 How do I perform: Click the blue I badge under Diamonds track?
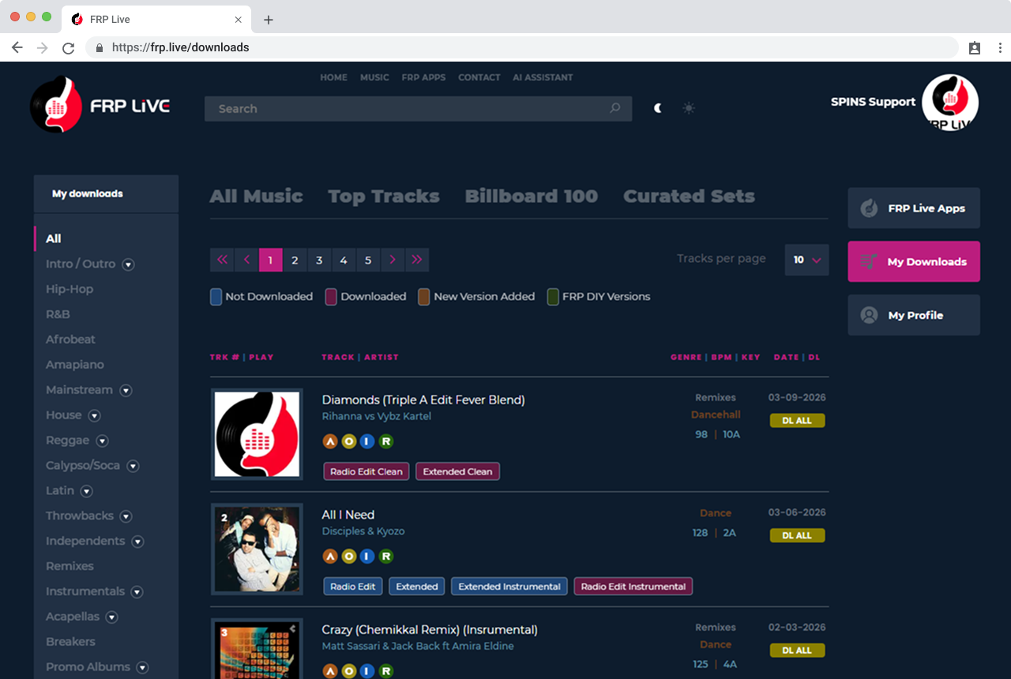point(367,441)
